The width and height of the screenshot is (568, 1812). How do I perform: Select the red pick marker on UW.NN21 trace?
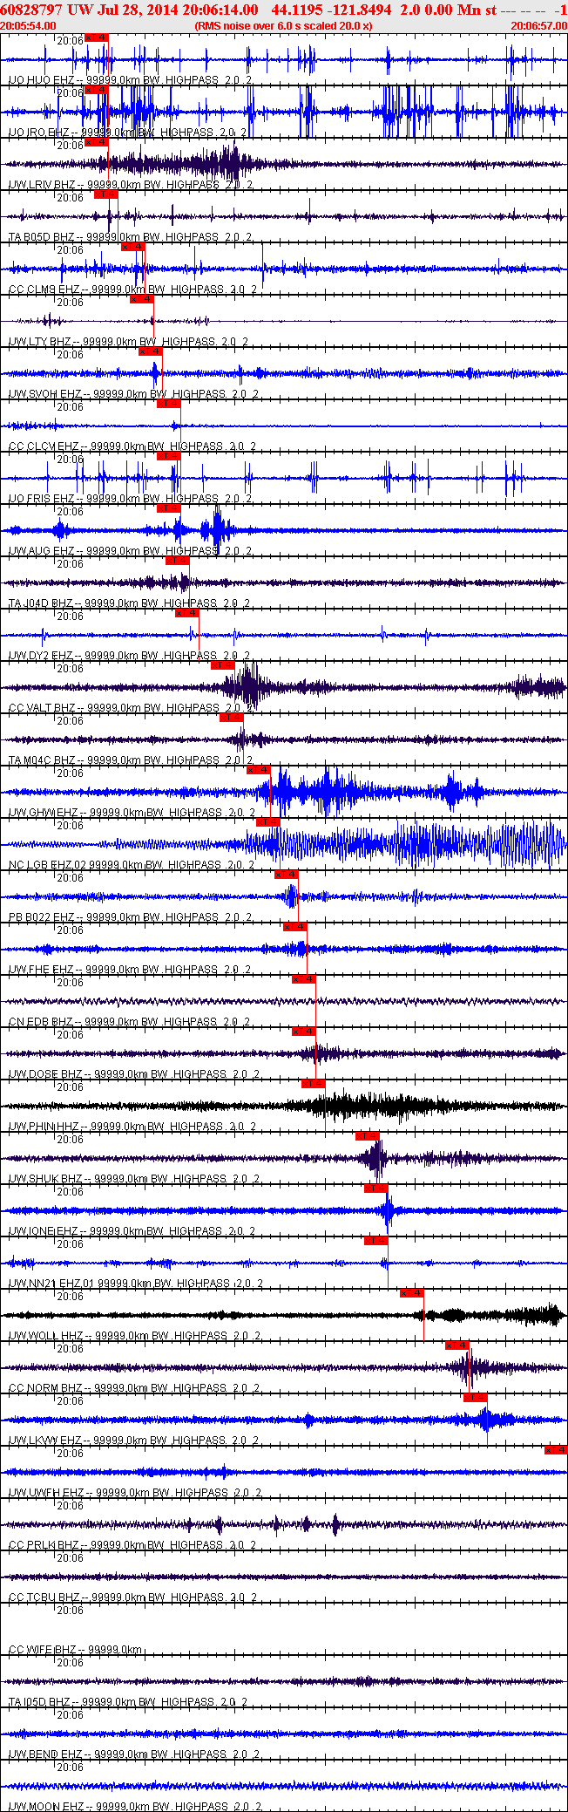376,1241
